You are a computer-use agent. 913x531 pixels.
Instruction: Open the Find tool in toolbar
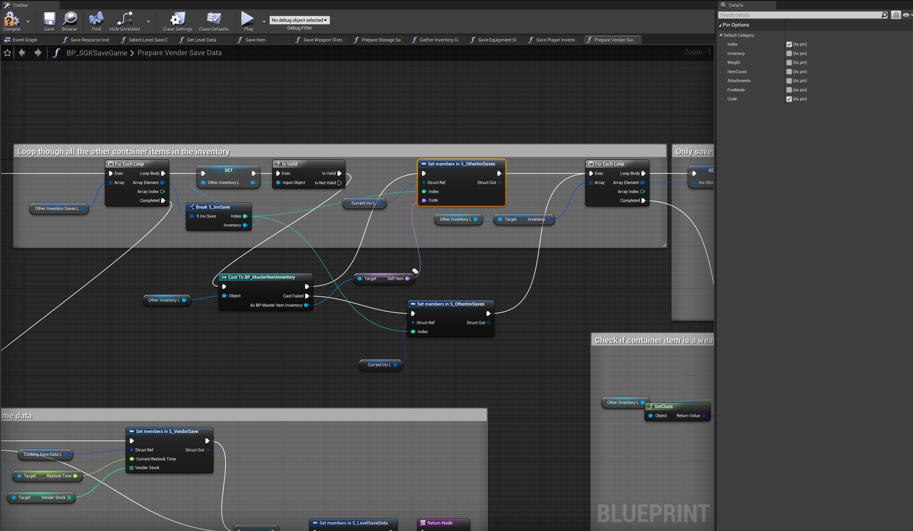point(96,19)
